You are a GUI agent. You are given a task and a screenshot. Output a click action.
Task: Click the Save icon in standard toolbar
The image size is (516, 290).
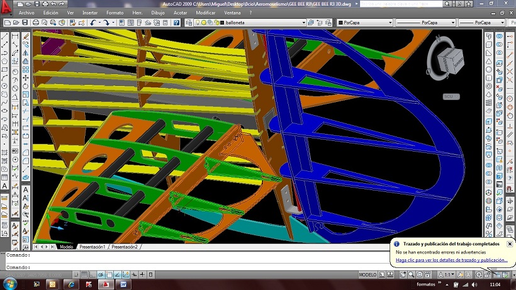[x=25, y=23]
